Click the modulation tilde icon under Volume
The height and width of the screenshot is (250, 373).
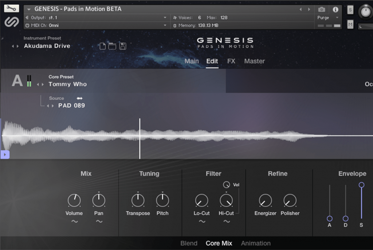(74, 221)
